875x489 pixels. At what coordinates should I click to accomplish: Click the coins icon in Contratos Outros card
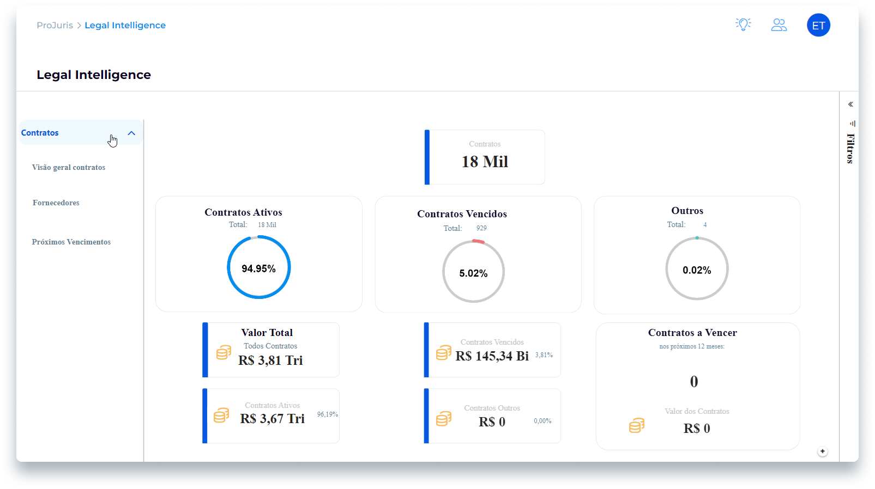(x=444, y=419)
